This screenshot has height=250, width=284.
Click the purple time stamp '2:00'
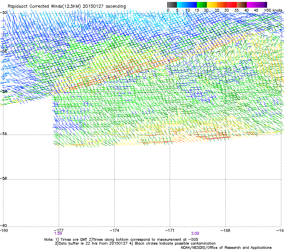[195, 233]
